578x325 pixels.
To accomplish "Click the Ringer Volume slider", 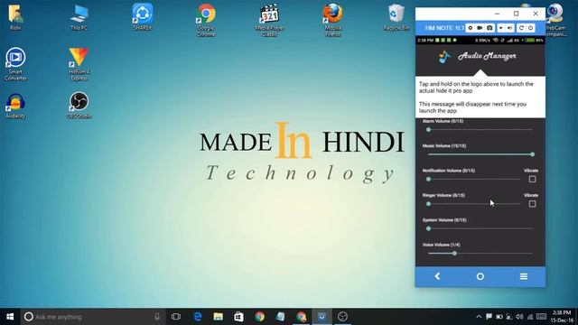I will click(474, 204).
